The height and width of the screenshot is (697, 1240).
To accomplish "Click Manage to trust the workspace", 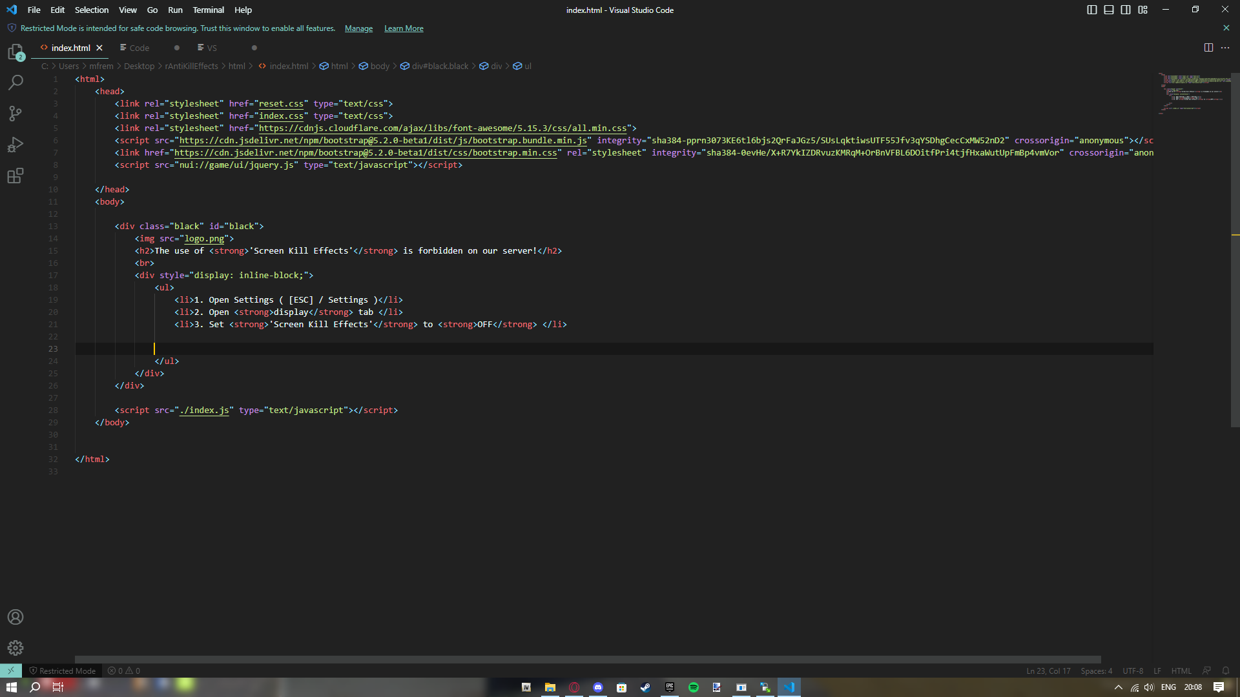I will pos(358,28).
